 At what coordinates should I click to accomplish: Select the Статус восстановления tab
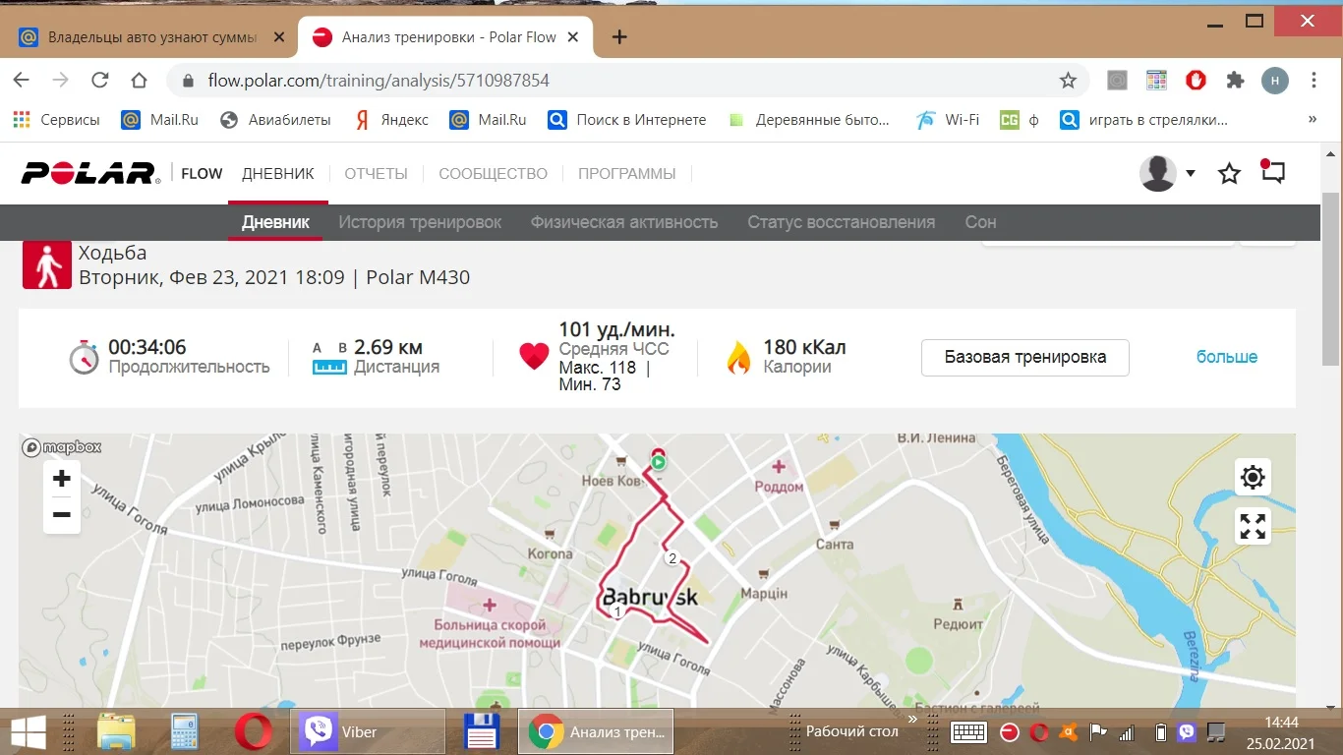point(842,222)
